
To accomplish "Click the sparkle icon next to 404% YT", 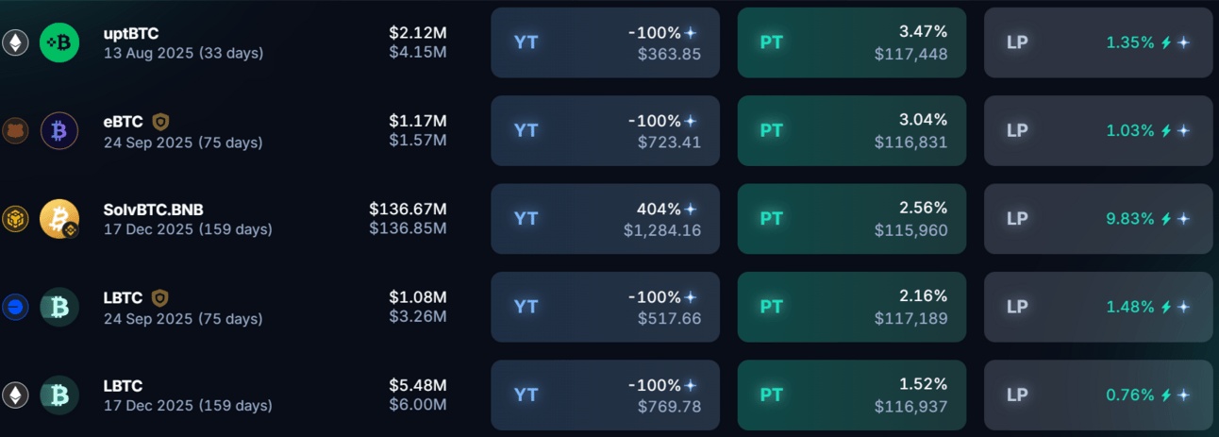I will [x=691, y=210].
